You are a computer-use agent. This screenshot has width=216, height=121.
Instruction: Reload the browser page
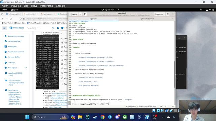(x=11, y=19)
